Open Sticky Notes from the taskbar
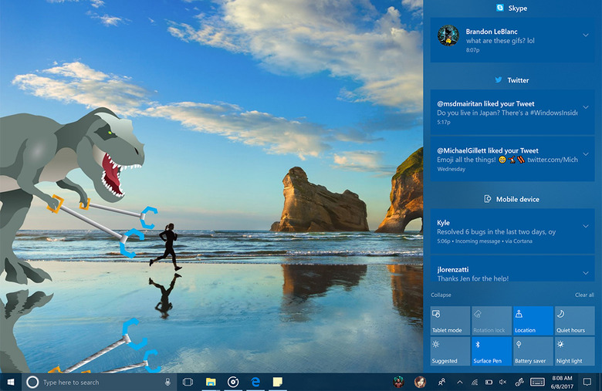Image resolution: width=602 pixels, height=391 pixels. pos(276,382)
